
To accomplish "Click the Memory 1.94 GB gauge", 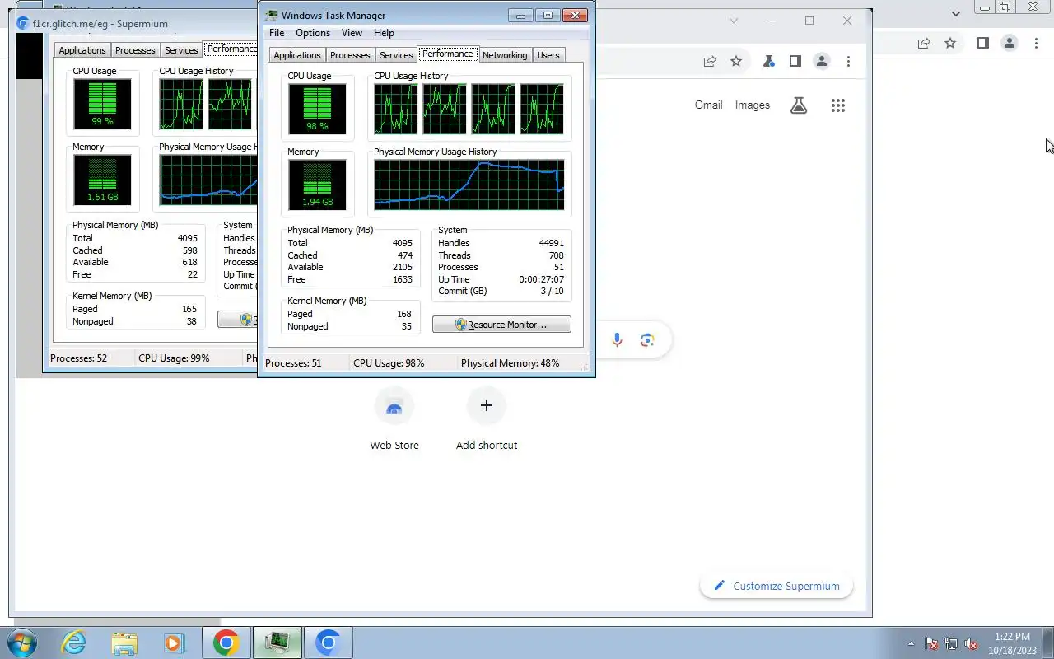I will (317, 185).
